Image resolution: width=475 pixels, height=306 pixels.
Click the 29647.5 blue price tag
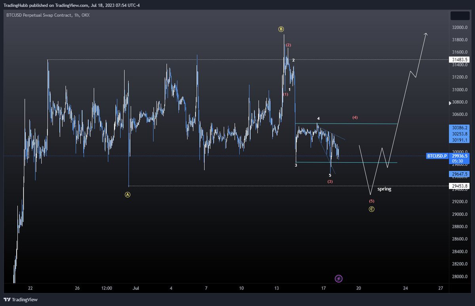click(x=460, y=174)
